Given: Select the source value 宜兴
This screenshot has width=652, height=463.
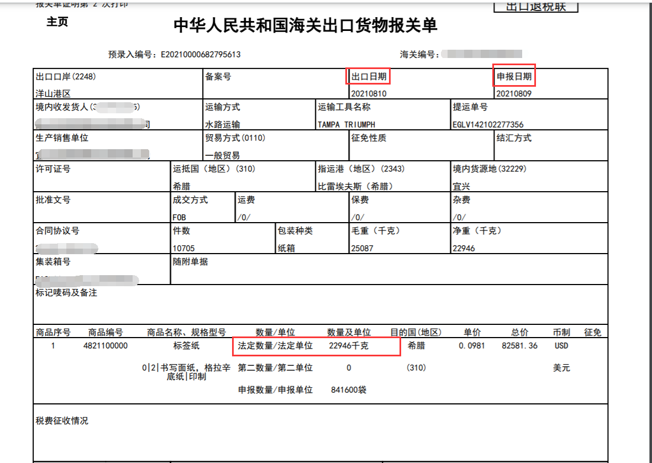Looking at the screenshot, I should [x=461, y=186].
